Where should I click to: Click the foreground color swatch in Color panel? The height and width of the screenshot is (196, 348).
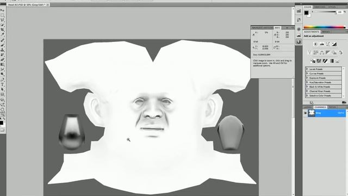(306, 13)
